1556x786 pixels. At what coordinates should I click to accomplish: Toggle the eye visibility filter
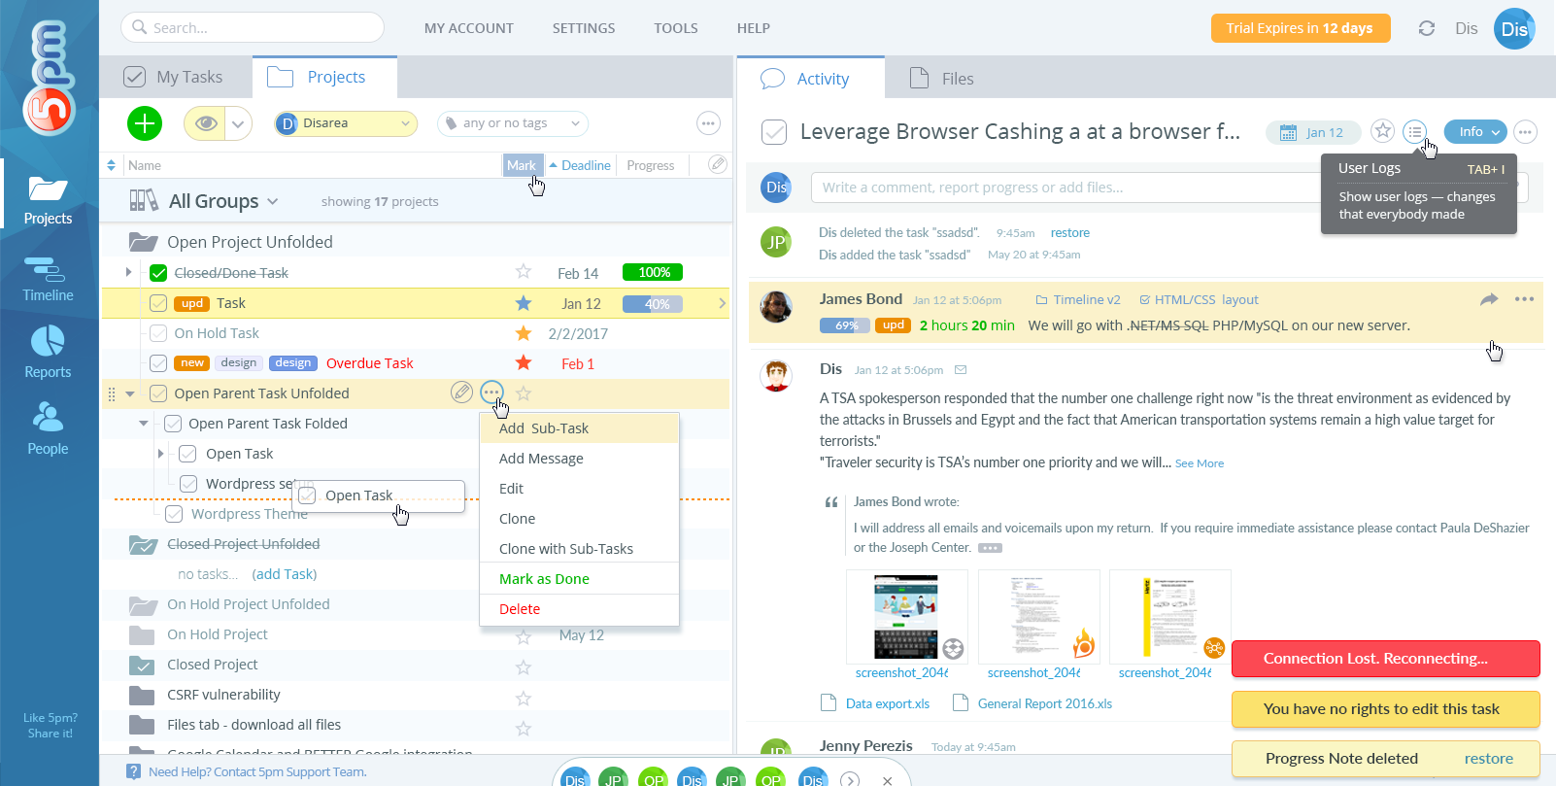(x=205, y=123)
